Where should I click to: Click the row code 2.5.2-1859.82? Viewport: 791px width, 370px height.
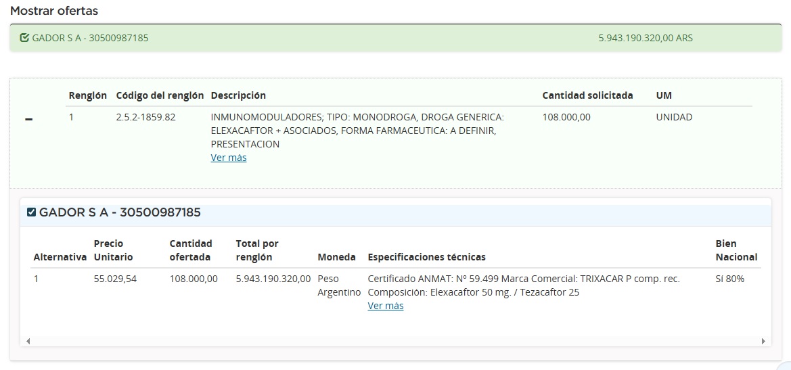coord(145,117)
